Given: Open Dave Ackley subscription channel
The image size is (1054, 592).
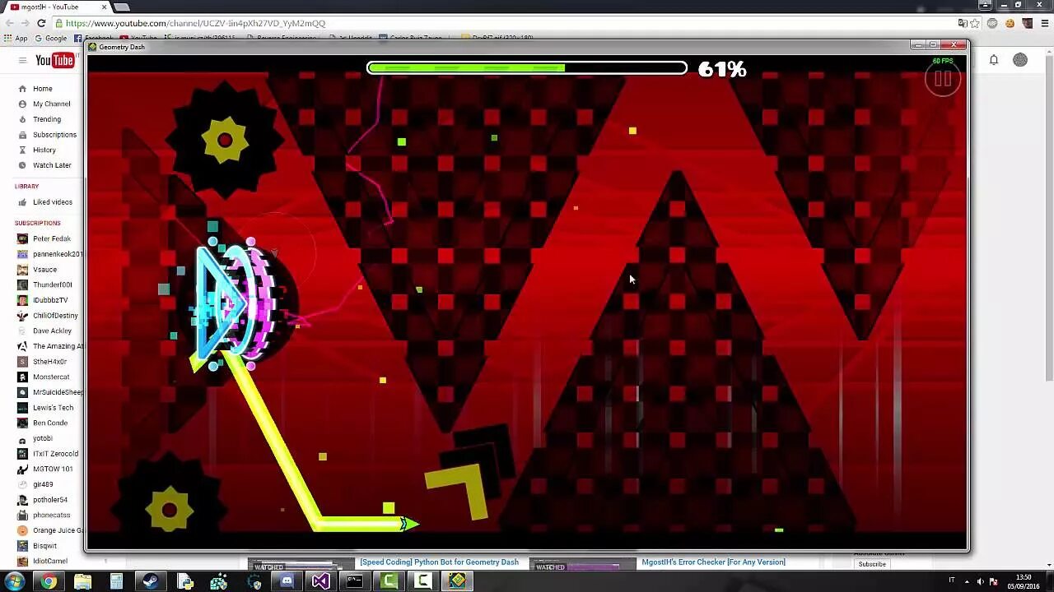Looking at the screenshot, I should 52,331.
